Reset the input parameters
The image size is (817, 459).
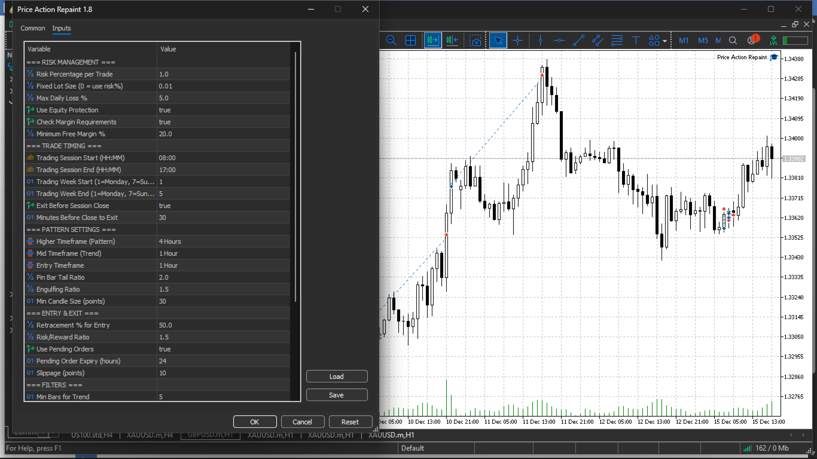coord(350,422)
